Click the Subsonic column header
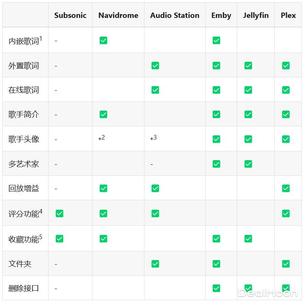303x302 pixels. (70, 16)
